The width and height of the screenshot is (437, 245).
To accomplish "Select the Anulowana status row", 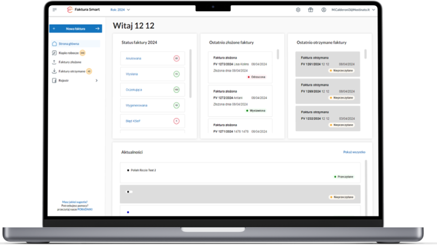I will [x=153, y=58].
